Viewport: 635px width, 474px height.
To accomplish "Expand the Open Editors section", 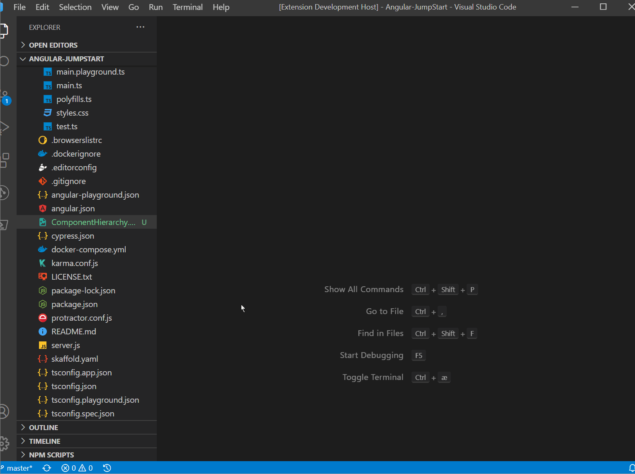I will (87, 45).
